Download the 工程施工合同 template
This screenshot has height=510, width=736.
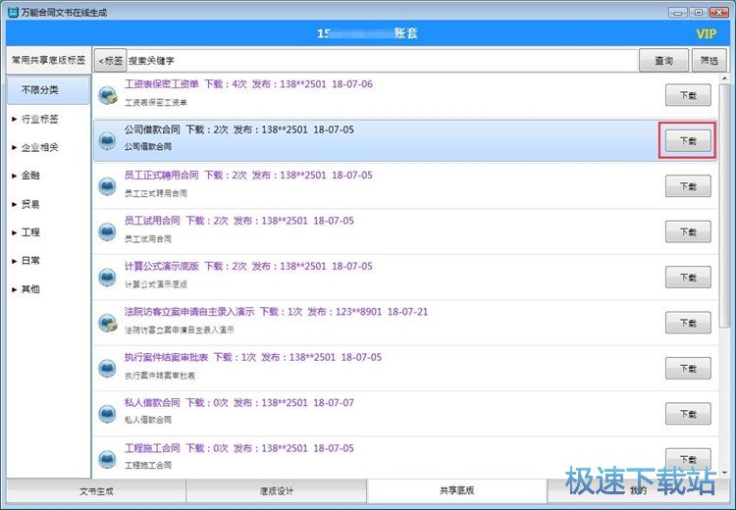(x=688, y=459)
